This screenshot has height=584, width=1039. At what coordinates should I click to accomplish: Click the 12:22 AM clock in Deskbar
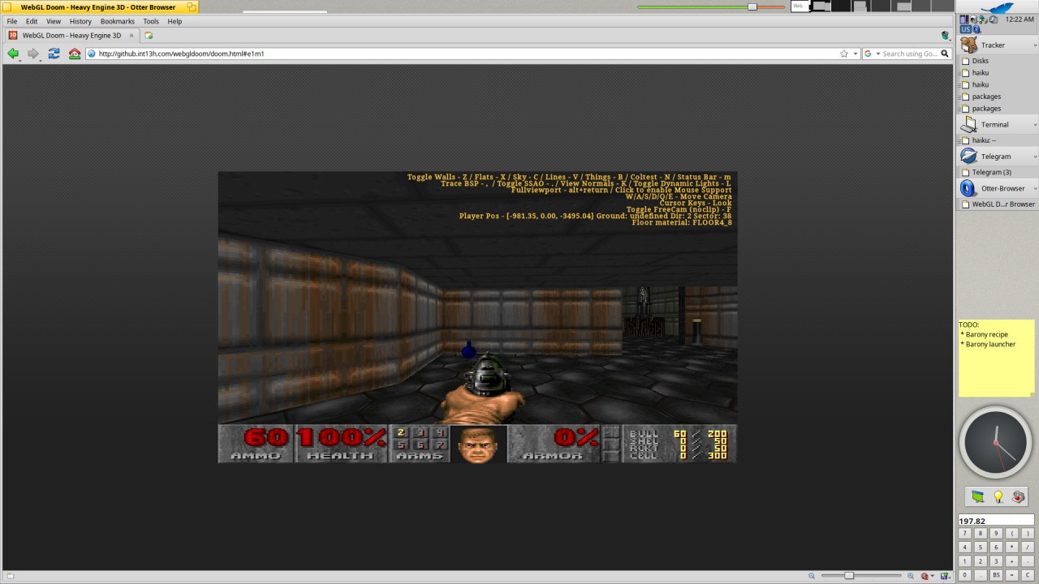coord(1020,19)
